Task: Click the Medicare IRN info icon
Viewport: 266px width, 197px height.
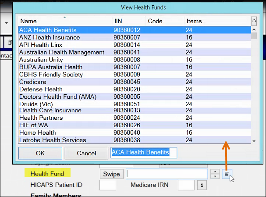Action: pos(202,185)
